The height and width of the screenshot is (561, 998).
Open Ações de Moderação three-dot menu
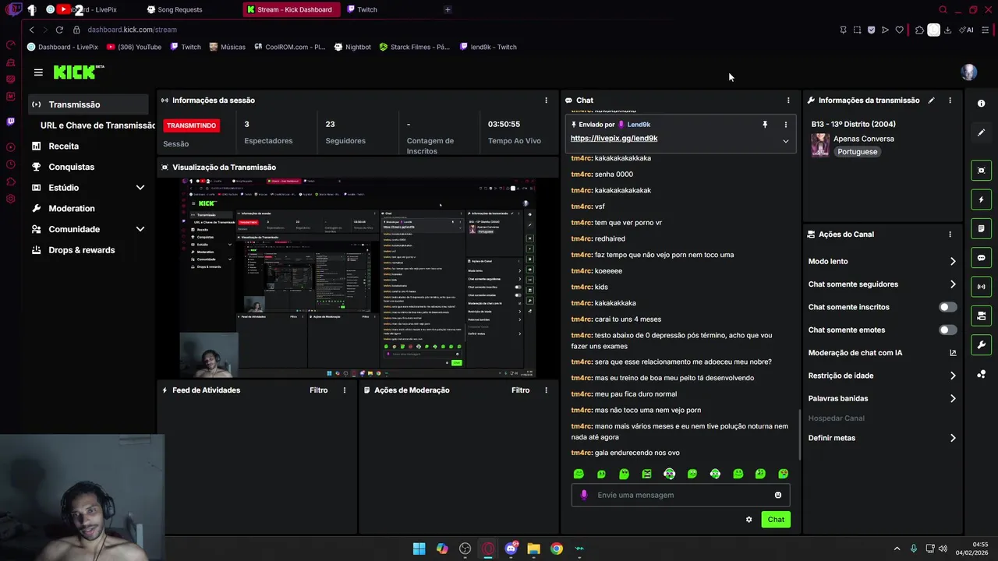click(546, 390)
